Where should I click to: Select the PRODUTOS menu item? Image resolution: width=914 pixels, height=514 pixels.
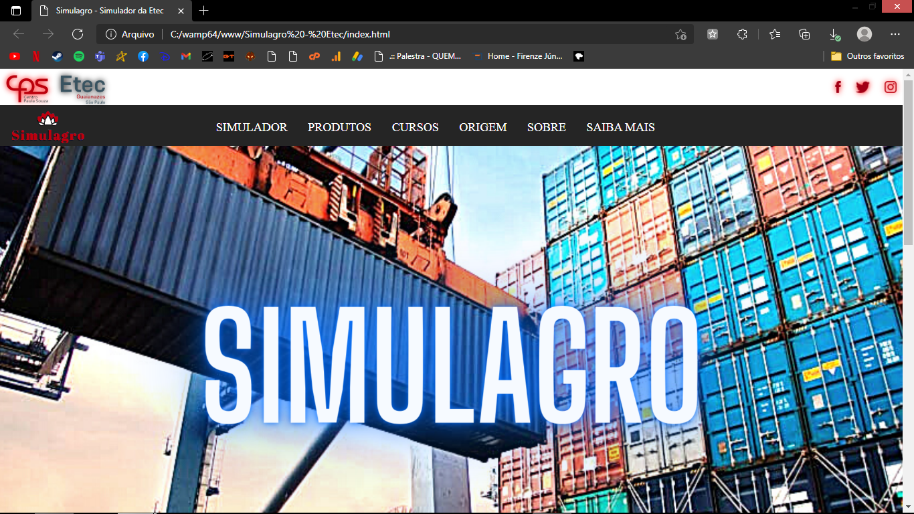tap(339, 127)
